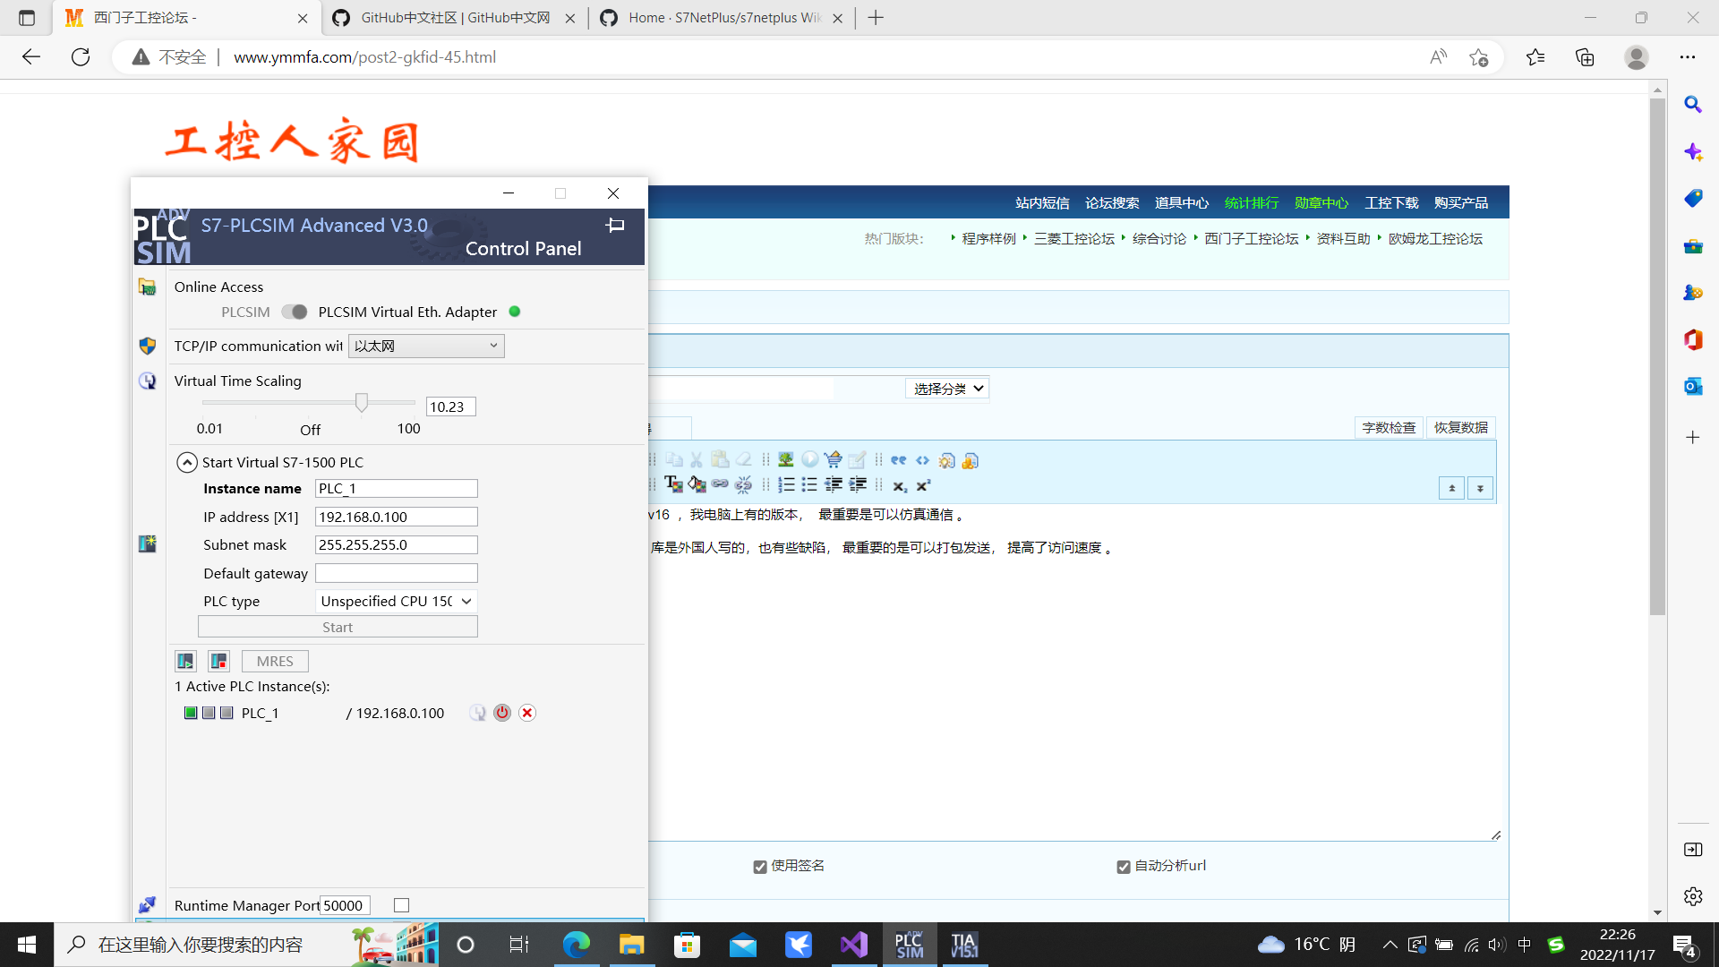Viewport: 1719px width, 967px height.
Task: Toggle PLCSIM Virtual Eth. Adapter switch
Action: tap(294, 312)
